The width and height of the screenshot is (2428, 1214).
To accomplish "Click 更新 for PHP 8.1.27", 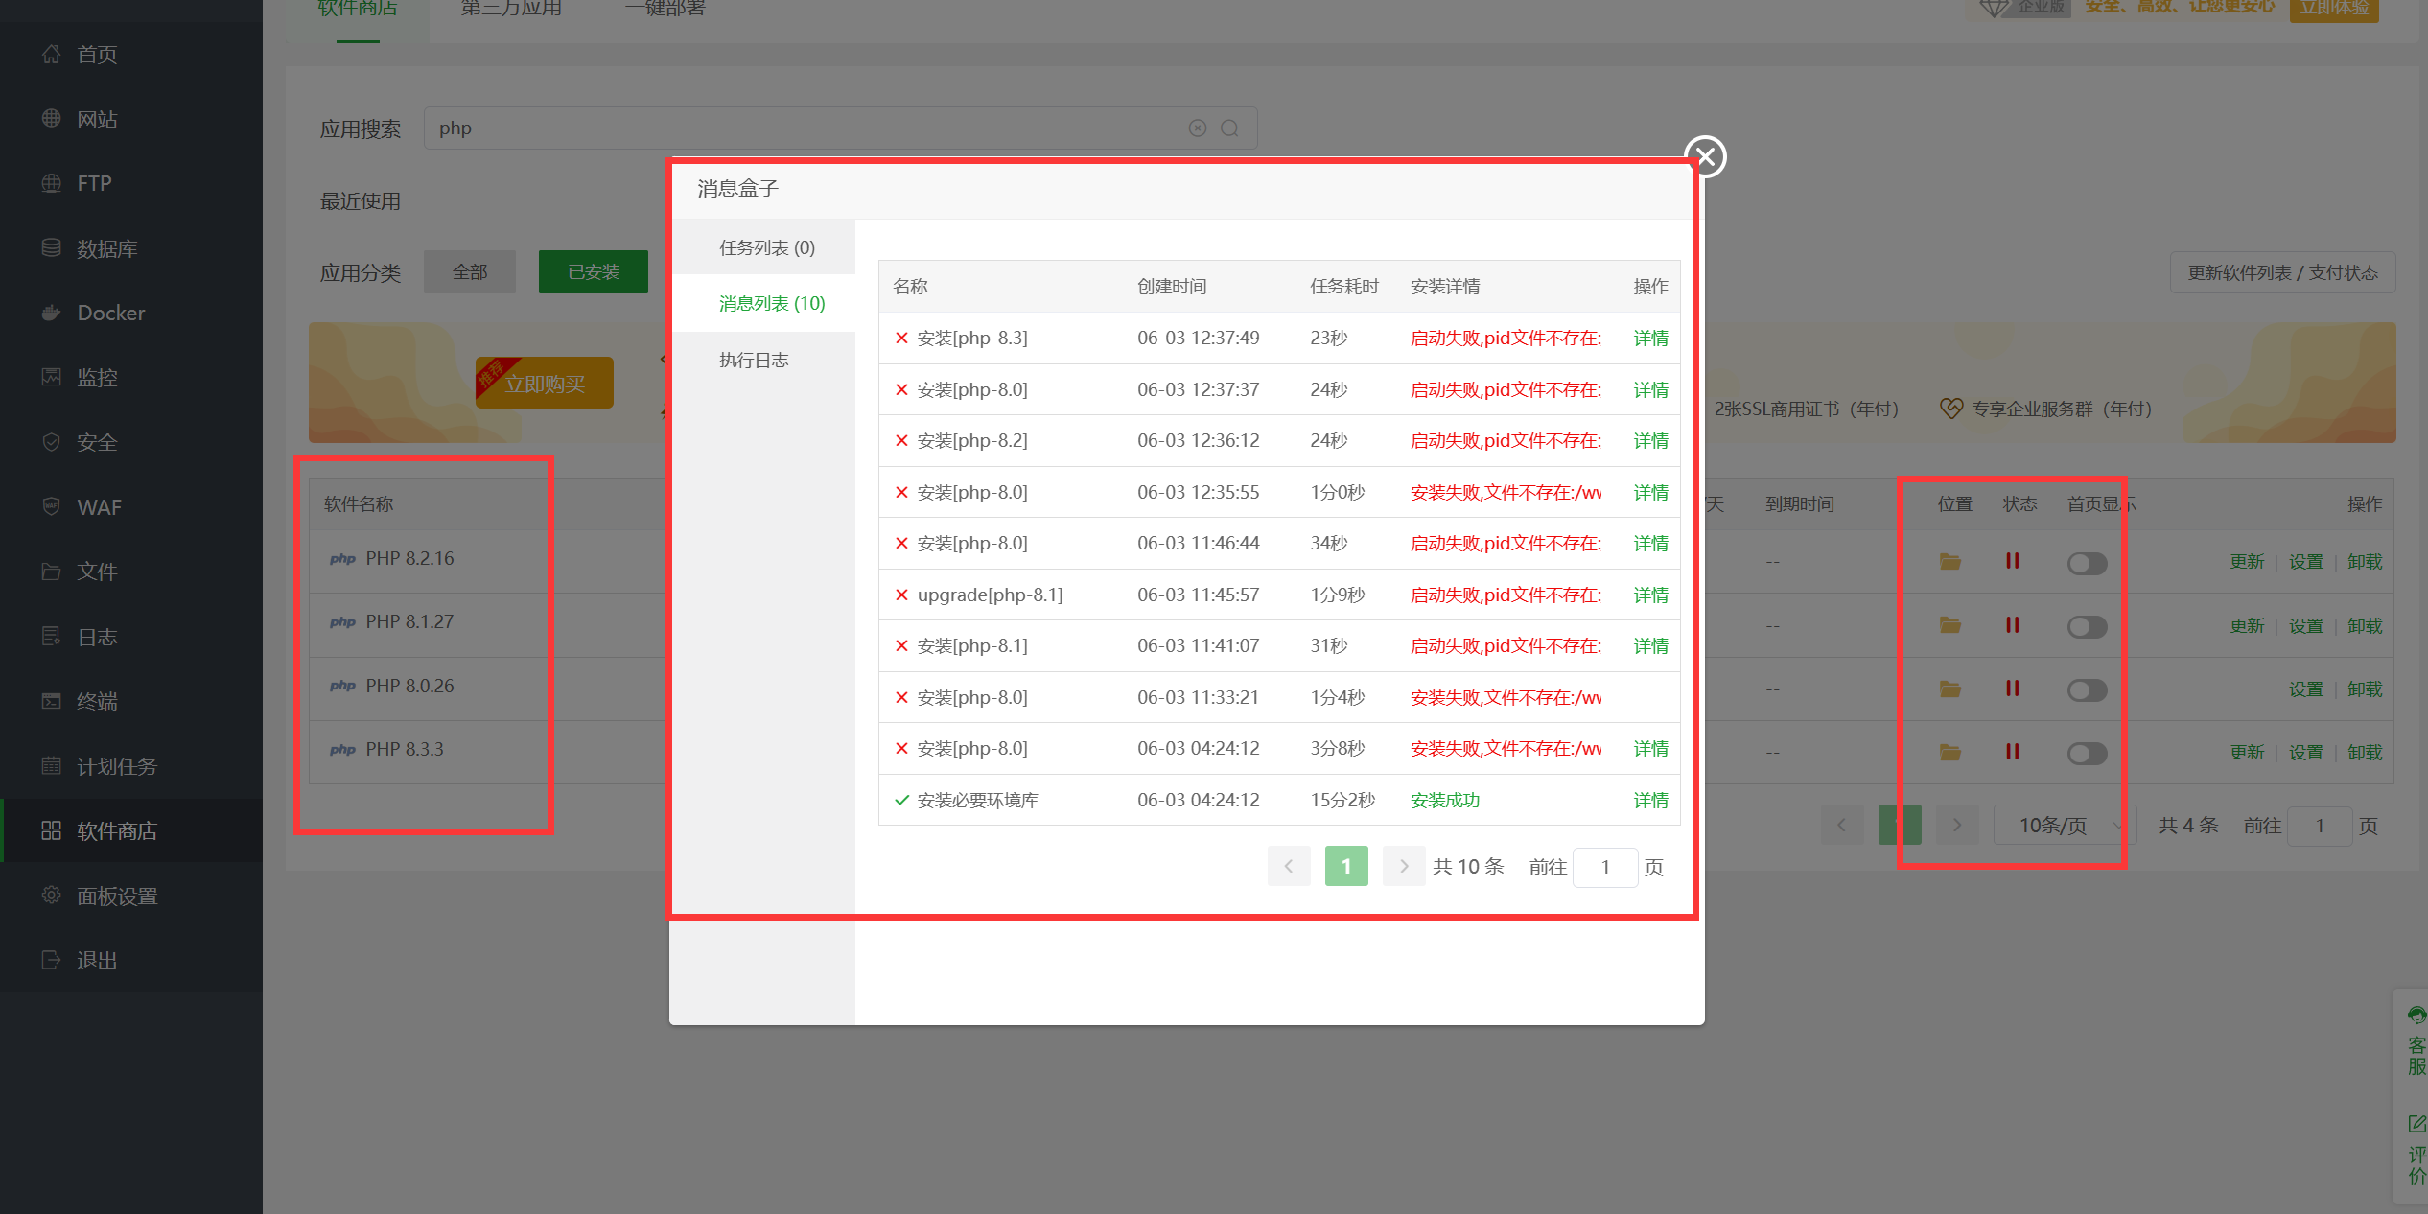I will [x=2247, y=625].
